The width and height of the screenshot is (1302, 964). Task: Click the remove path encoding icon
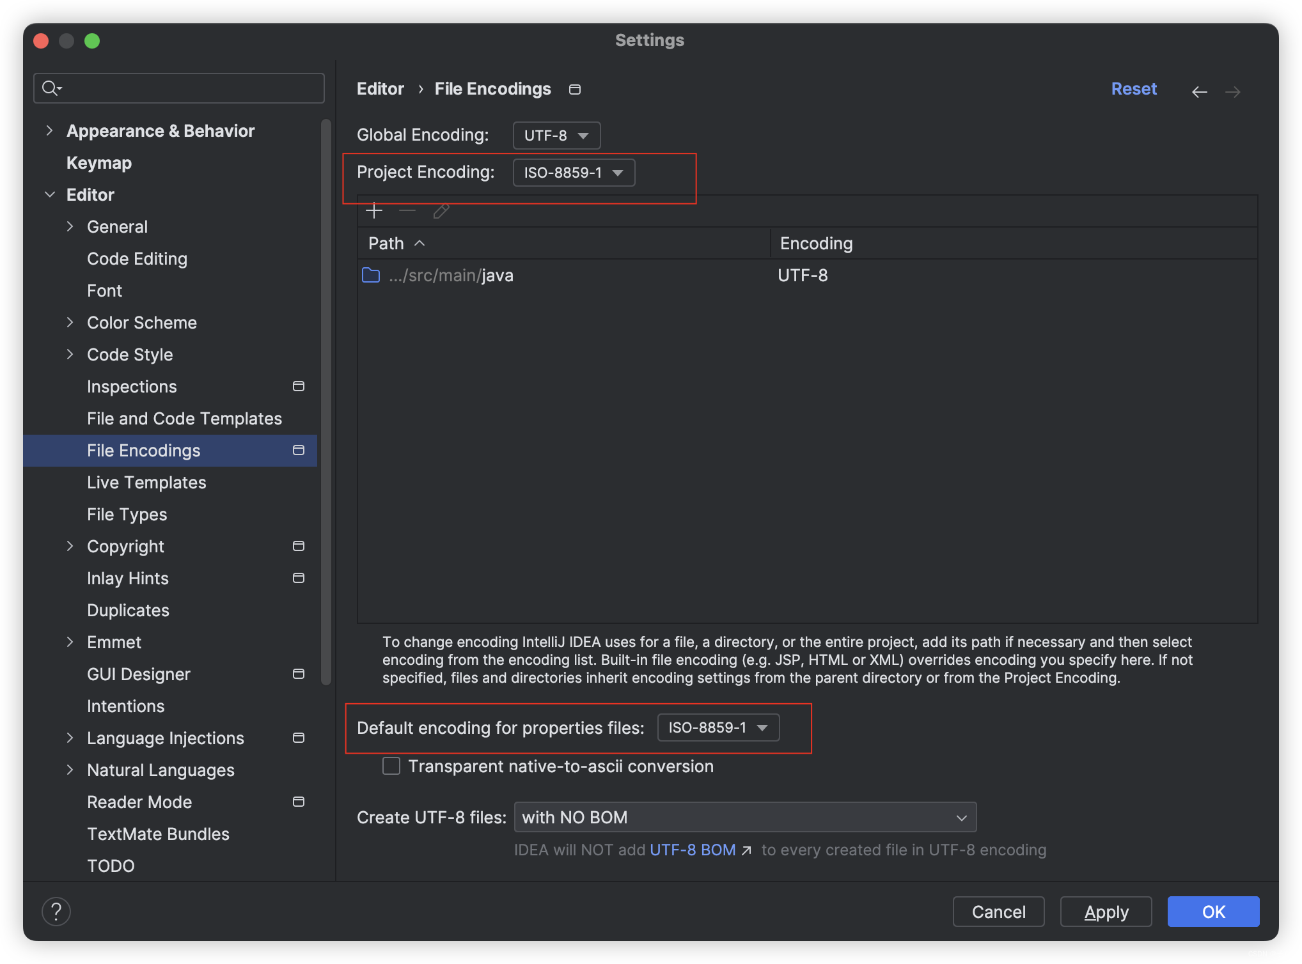[x=407, y=210]
